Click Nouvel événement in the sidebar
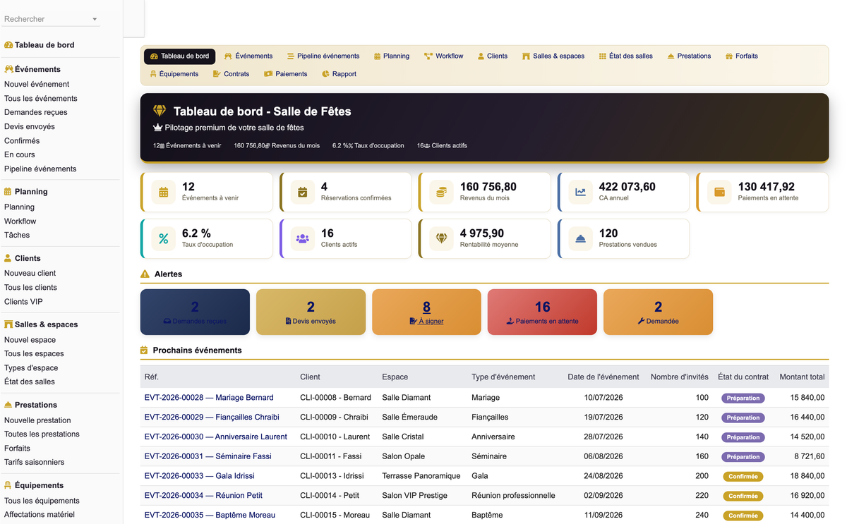The image size is (847, 524). click(37, 84)
